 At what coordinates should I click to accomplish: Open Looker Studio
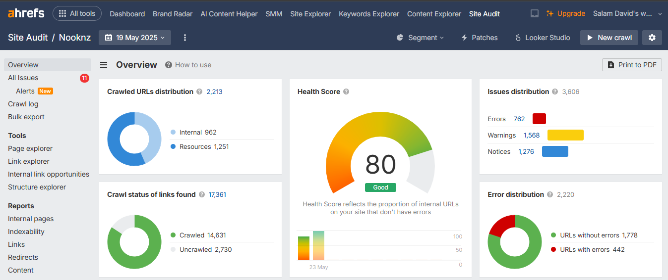pyautogui.click(x=543, y=38)
